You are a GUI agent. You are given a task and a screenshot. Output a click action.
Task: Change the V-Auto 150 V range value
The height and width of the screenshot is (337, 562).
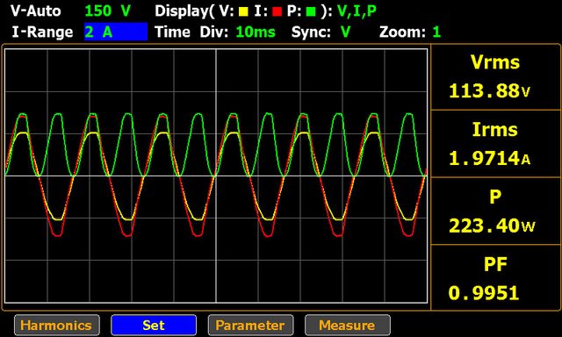[x=107, y=11]
